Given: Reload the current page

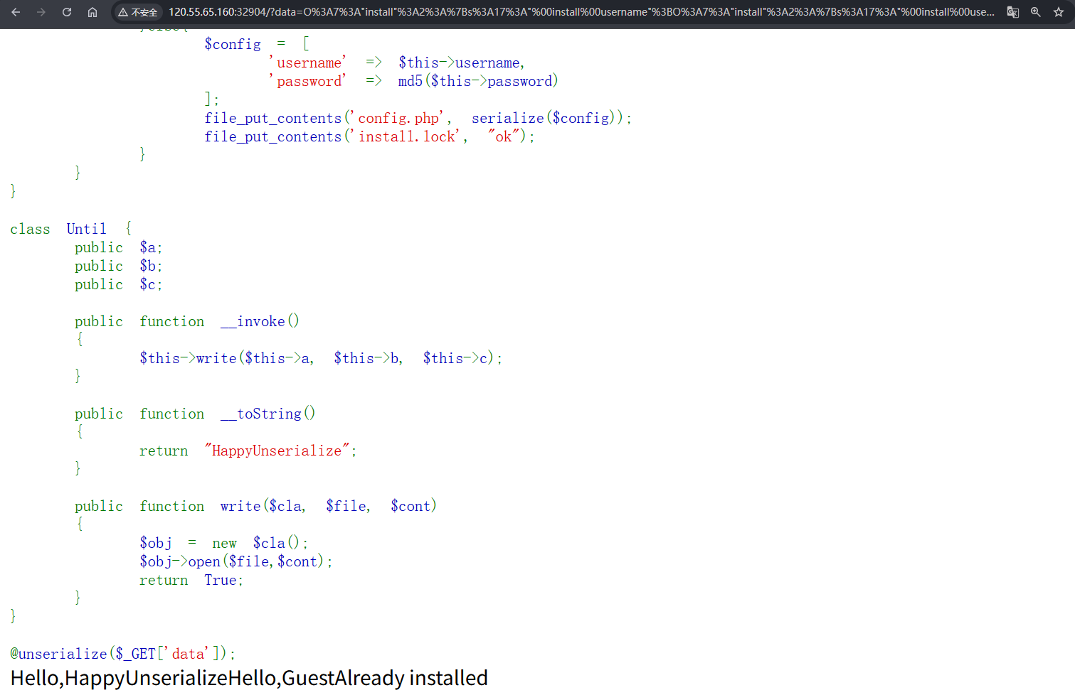Looking at the screenshot, I should [x=67, y=12].
